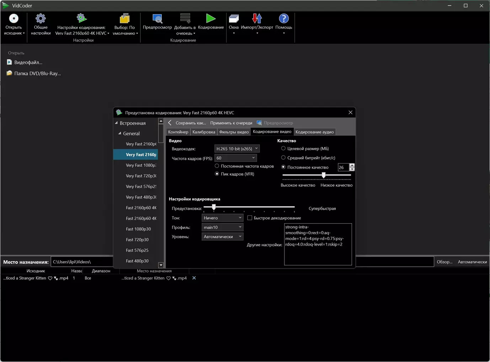
Task: Open the Profile main10 dropdown
Action: click(222, 227)
